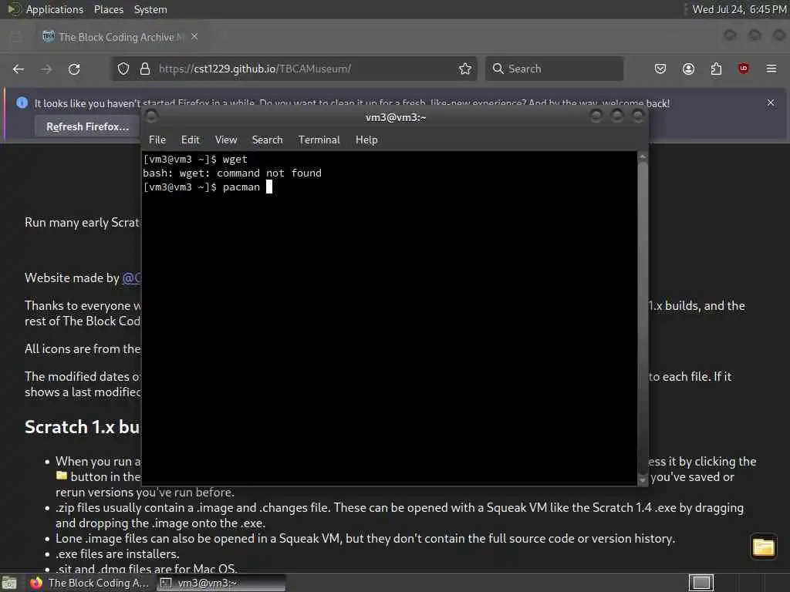Click the Refresh Firefox… button
The width and height of the screenshot is (790, 592).
click(x=88, y=126)
